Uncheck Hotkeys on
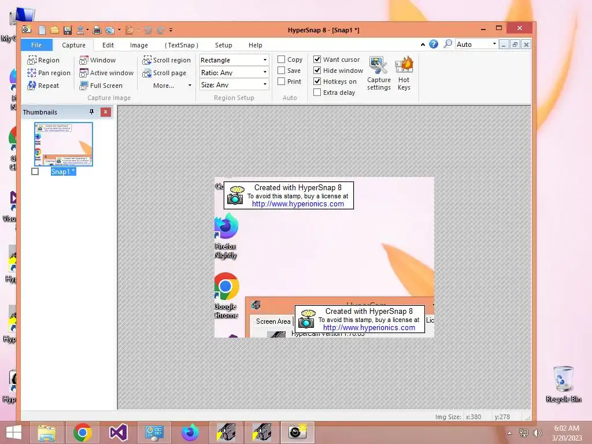 (317, 81)
